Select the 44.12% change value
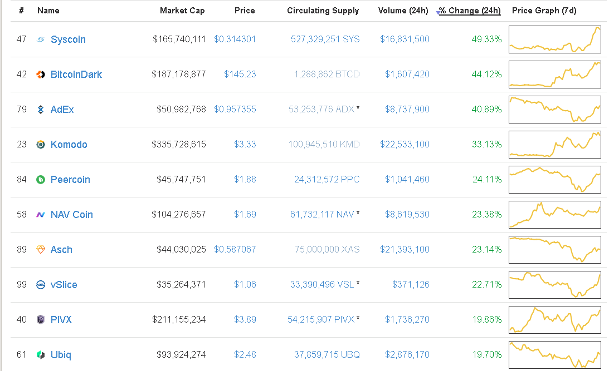 (486, 74)
